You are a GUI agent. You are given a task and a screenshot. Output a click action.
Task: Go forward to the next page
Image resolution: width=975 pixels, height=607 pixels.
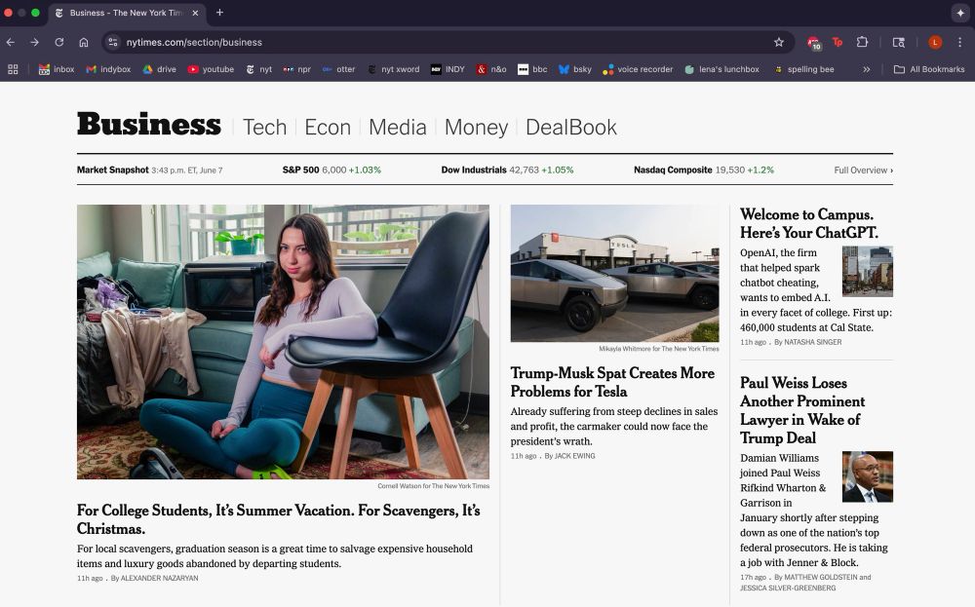pos(35,42)
